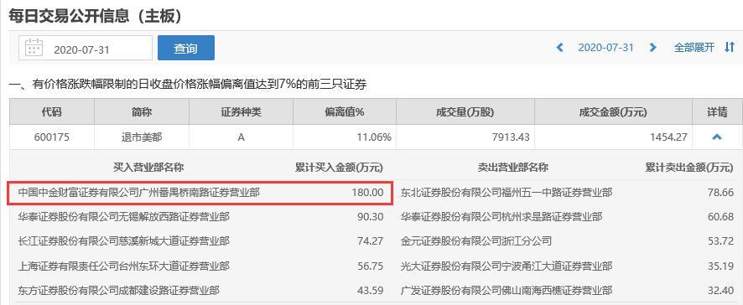The image size is (743, 305).
Task: Click the 2020-07-31 link between arrows
Action: pyautogui.click(x=605, y=48)
